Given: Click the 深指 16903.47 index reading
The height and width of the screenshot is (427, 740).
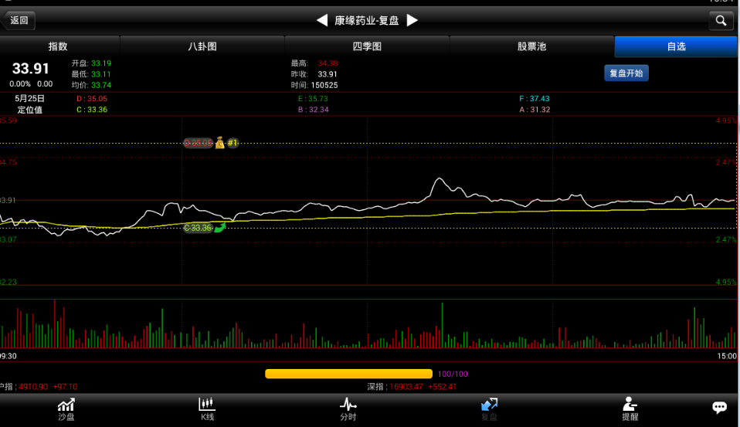Looking at the screenshot, I should tap(412, 387).
